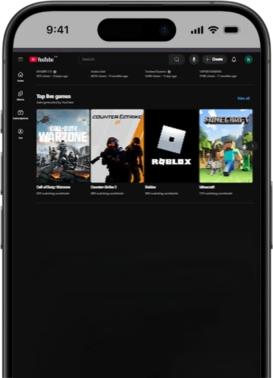
Task: Open Subscriptions in the sidebar
Action: 20,115
